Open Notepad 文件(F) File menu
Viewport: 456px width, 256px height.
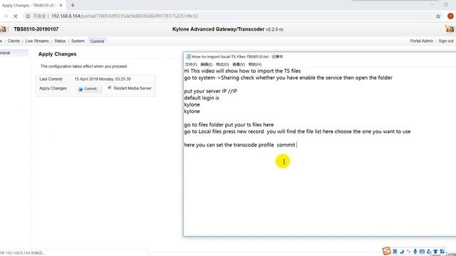pyautogui.click(x=191, y=65)
